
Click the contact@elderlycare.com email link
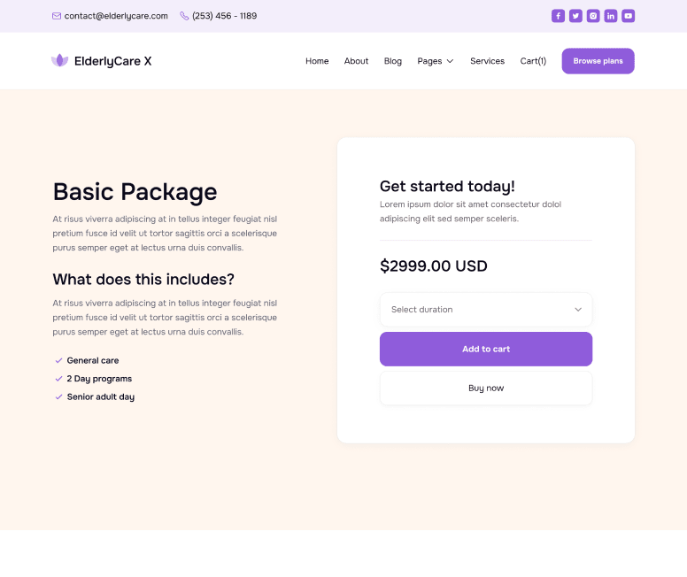pos(116,16)
